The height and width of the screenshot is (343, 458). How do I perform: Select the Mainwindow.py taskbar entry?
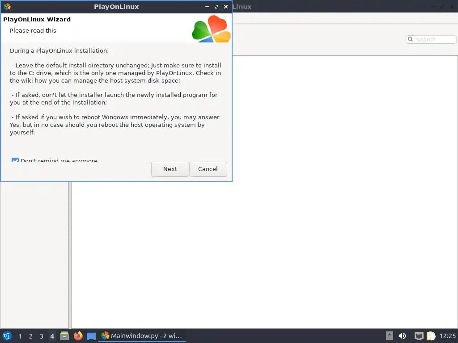142,336
